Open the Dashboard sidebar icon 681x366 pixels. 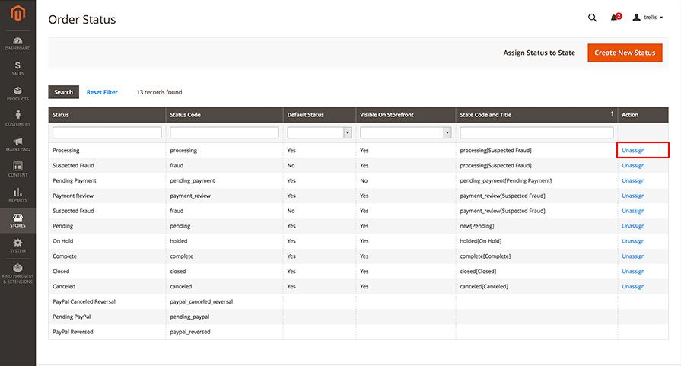point(18,44)
